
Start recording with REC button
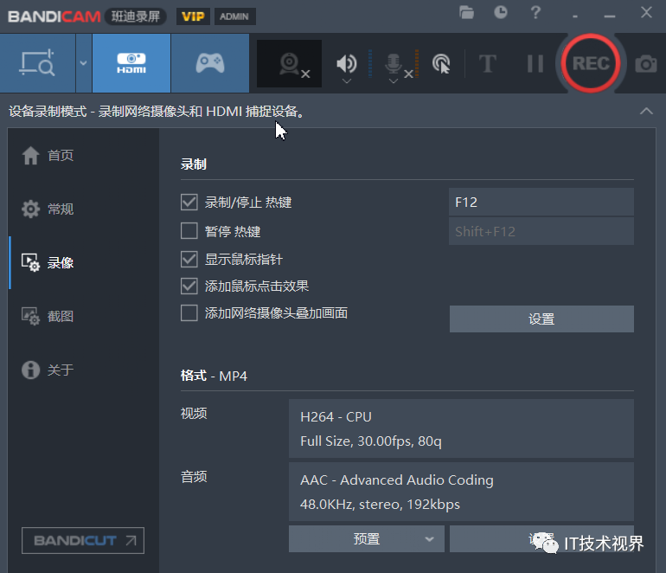point(591,63)
